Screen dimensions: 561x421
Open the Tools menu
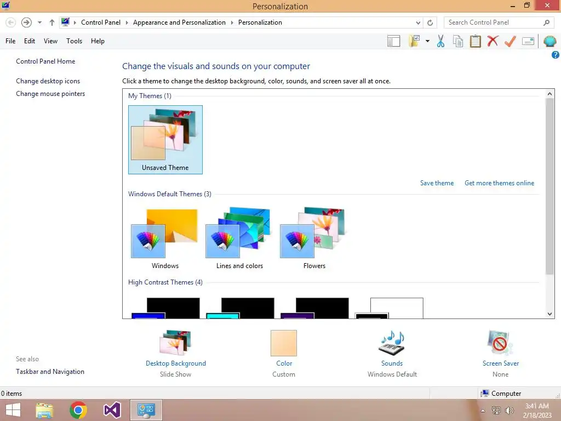[x=74, y=41]
